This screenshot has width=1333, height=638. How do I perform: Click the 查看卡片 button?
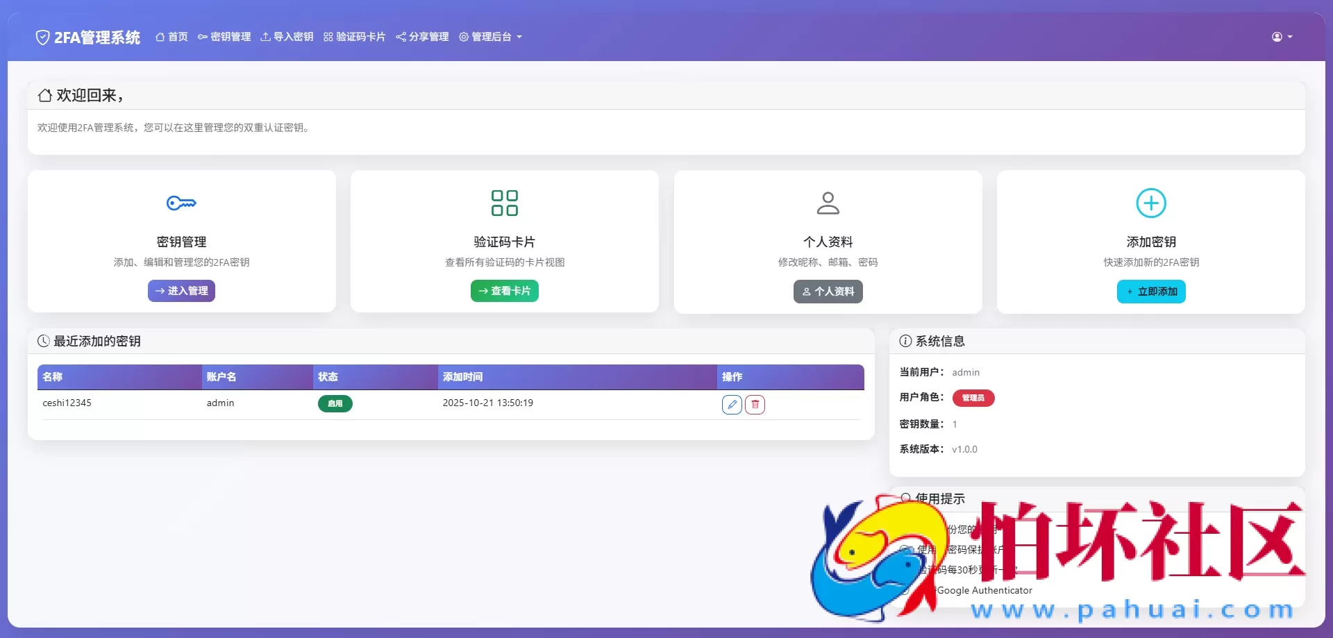(505, 291)
